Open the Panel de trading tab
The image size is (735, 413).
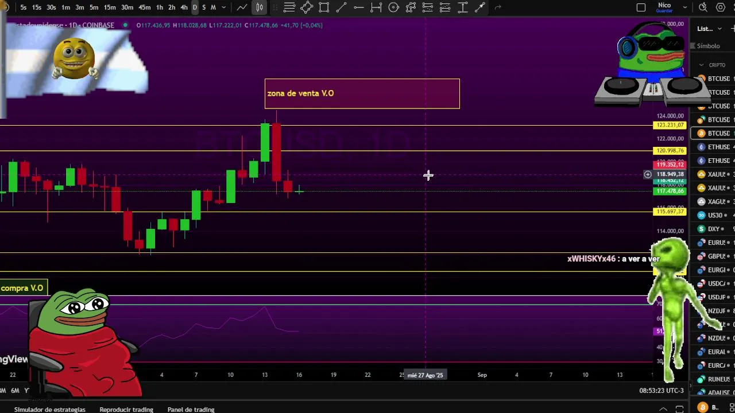(x=191, y=410)
